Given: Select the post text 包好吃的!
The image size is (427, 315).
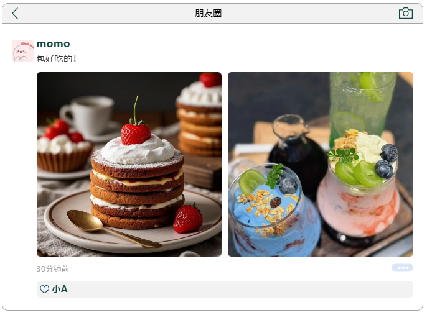Looking at the screenshot, I should (57, 58).
